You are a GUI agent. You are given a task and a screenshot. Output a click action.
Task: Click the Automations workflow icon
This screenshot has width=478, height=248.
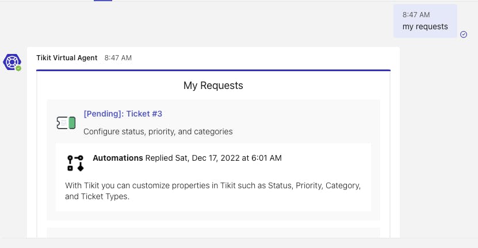coord(75,163)
